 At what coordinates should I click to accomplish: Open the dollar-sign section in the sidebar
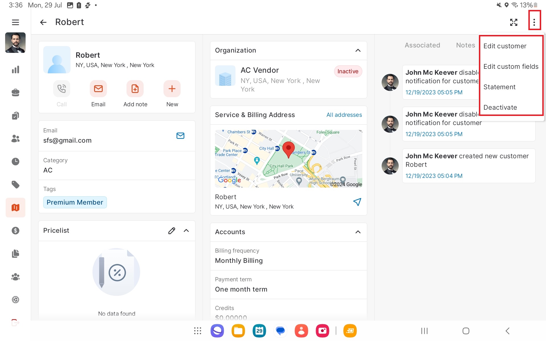click(x=15, y=230)
